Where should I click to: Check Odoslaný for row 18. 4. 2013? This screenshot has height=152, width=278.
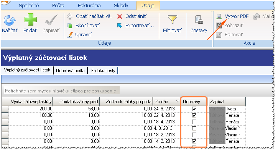click(x=194, y=122)
